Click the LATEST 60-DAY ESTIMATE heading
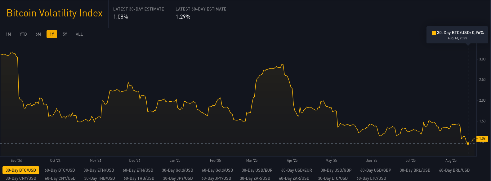The image size is (491, 181). [201, 9]
